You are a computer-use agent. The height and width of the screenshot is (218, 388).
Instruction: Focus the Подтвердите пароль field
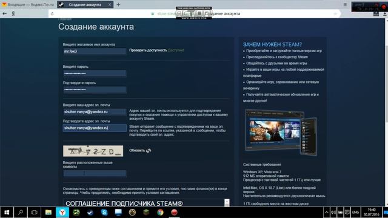(95, 90)
